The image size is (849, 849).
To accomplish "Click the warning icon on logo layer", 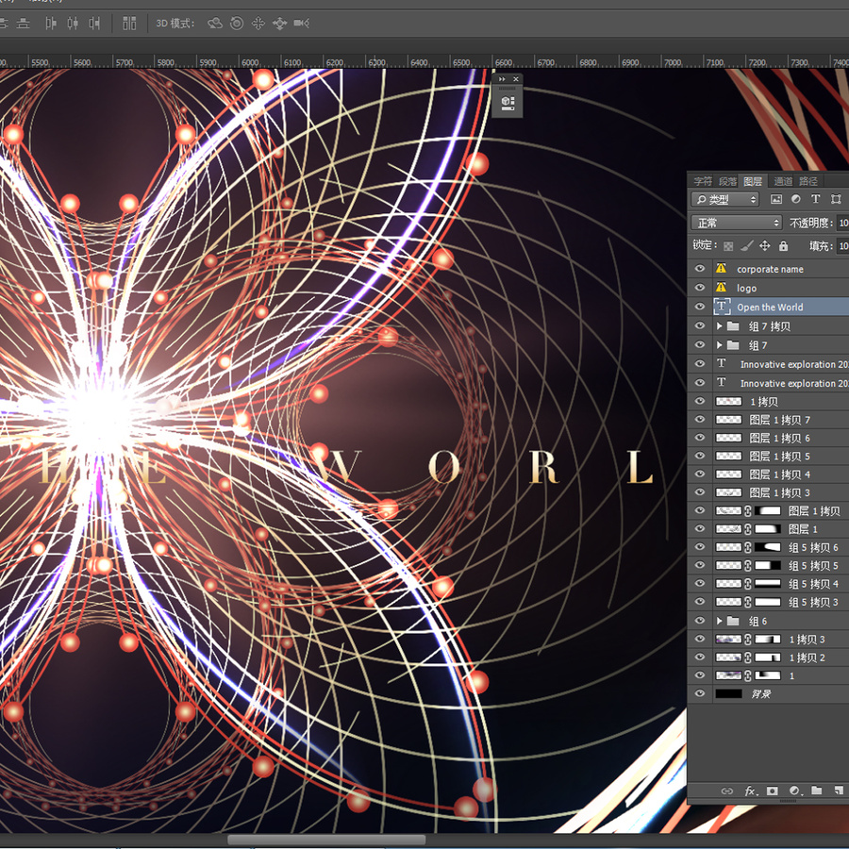I will pos(721,288).
